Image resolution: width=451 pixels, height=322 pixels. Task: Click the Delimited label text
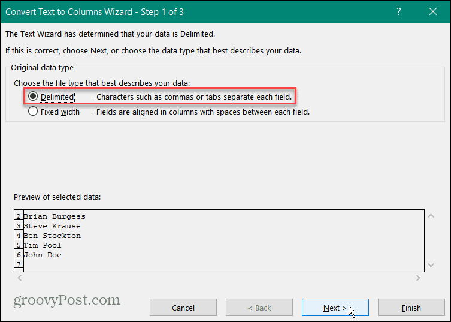57,97
